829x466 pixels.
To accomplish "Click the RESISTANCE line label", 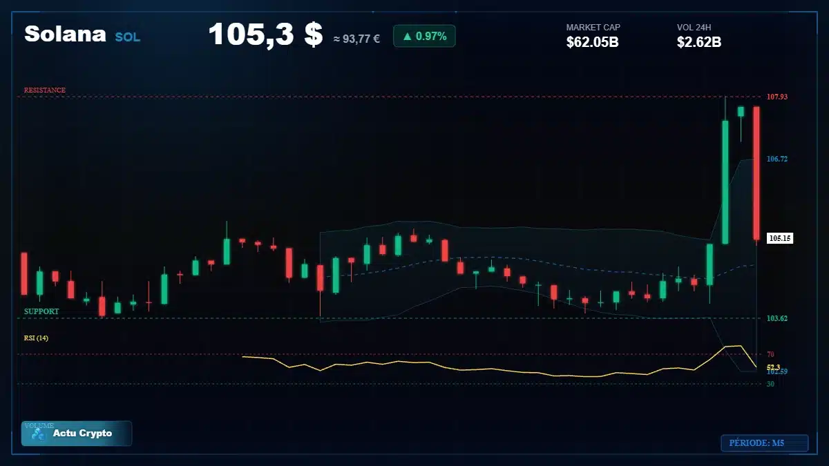I will (x=45, y=90).
